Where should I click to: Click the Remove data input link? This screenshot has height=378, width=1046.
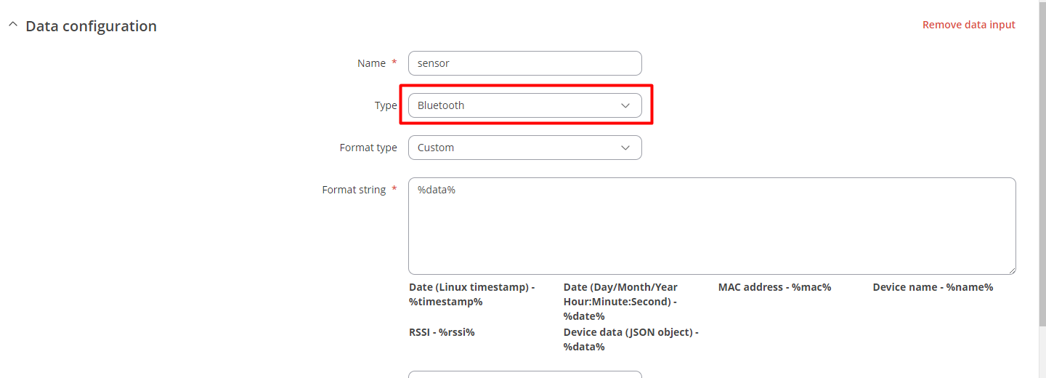click(x=969, y=25)
